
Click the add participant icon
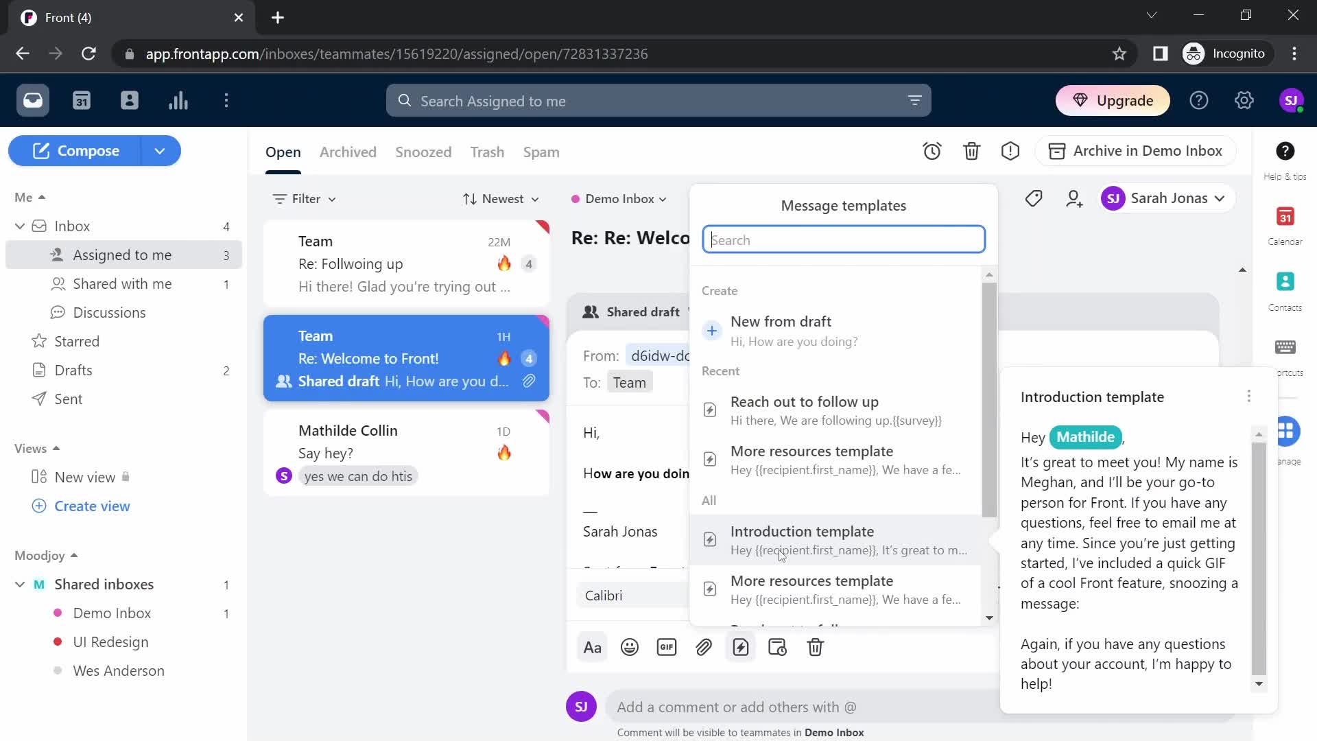pyautogui.click(x=1074, y=198)
